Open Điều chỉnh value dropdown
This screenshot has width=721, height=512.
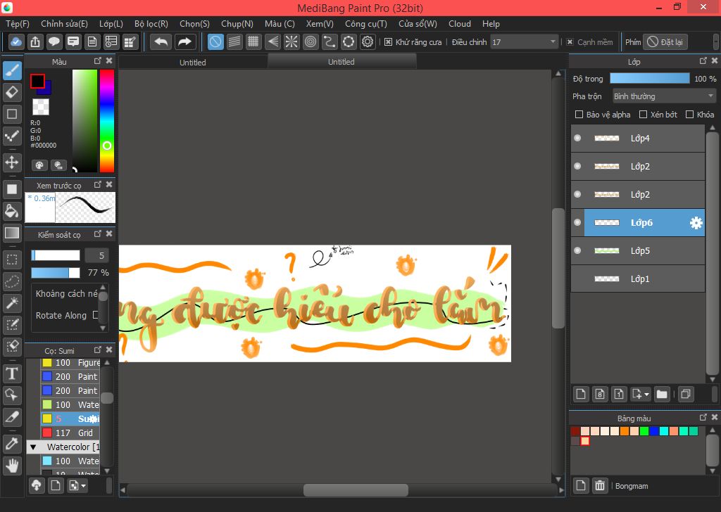[x=524, y=41]
